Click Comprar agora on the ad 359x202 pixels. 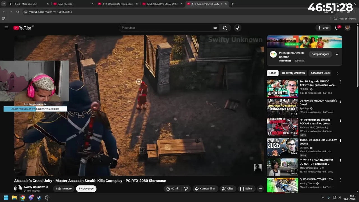[320, 54]
